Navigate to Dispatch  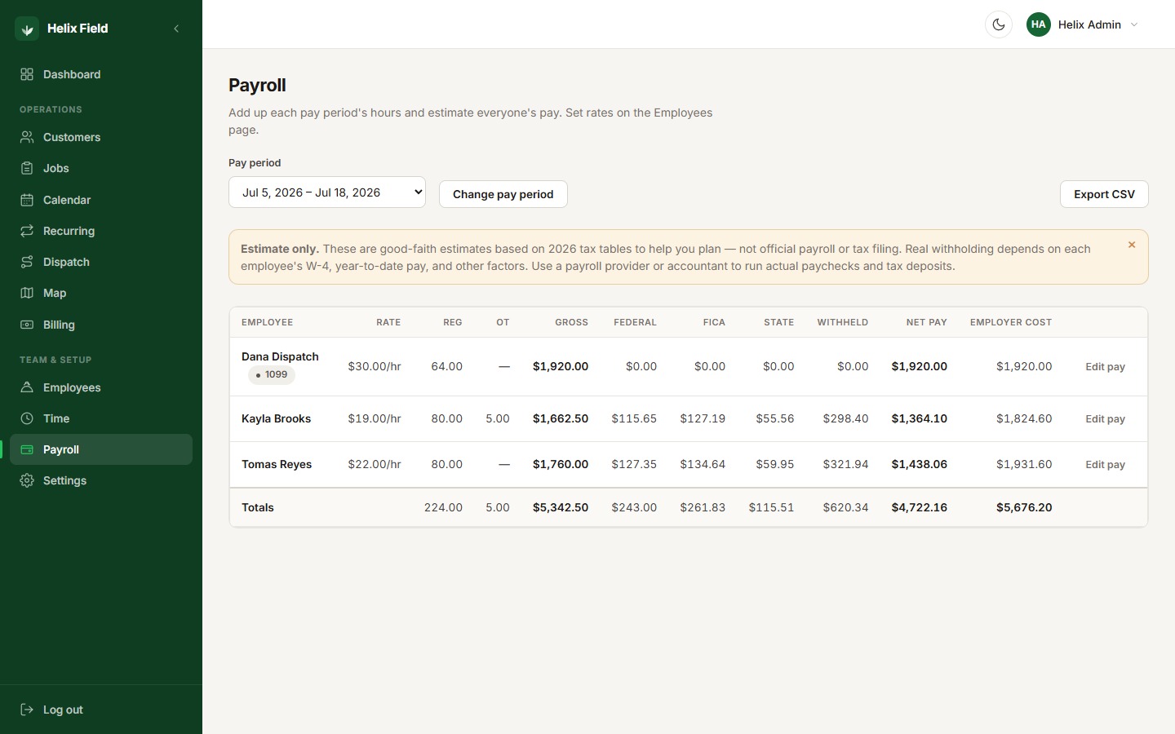[x=101, y=262]
